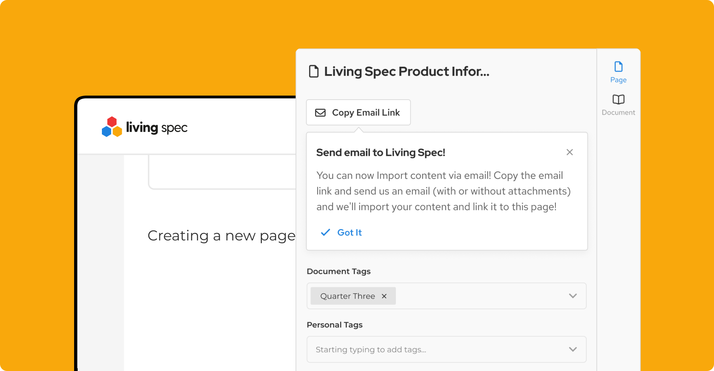Click the Living Spec hexagon logo
Screen dimensions: 714x371
pos(112,127)
